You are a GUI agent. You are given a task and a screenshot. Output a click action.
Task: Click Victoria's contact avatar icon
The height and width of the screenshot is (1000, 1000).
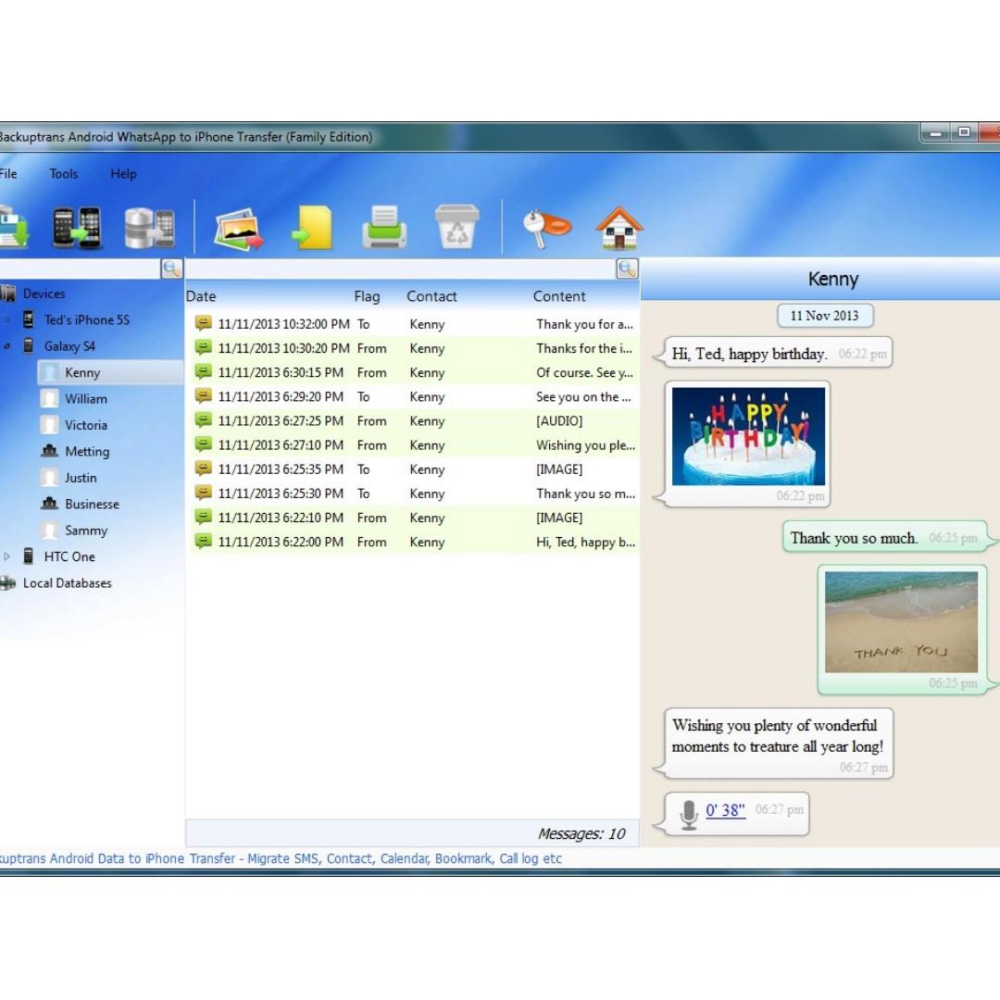(x=49, y=425)
